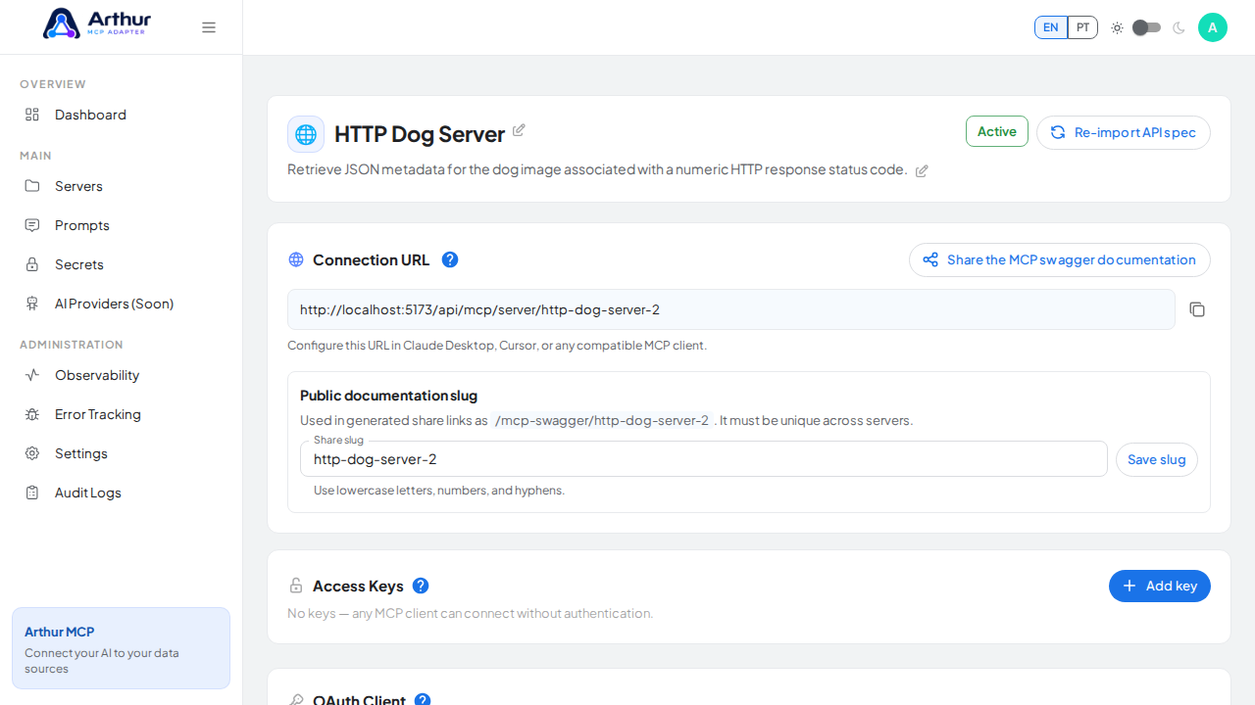Navigate to Secrets
This screenshot has width=1255, height=705.
click(122, 264)
